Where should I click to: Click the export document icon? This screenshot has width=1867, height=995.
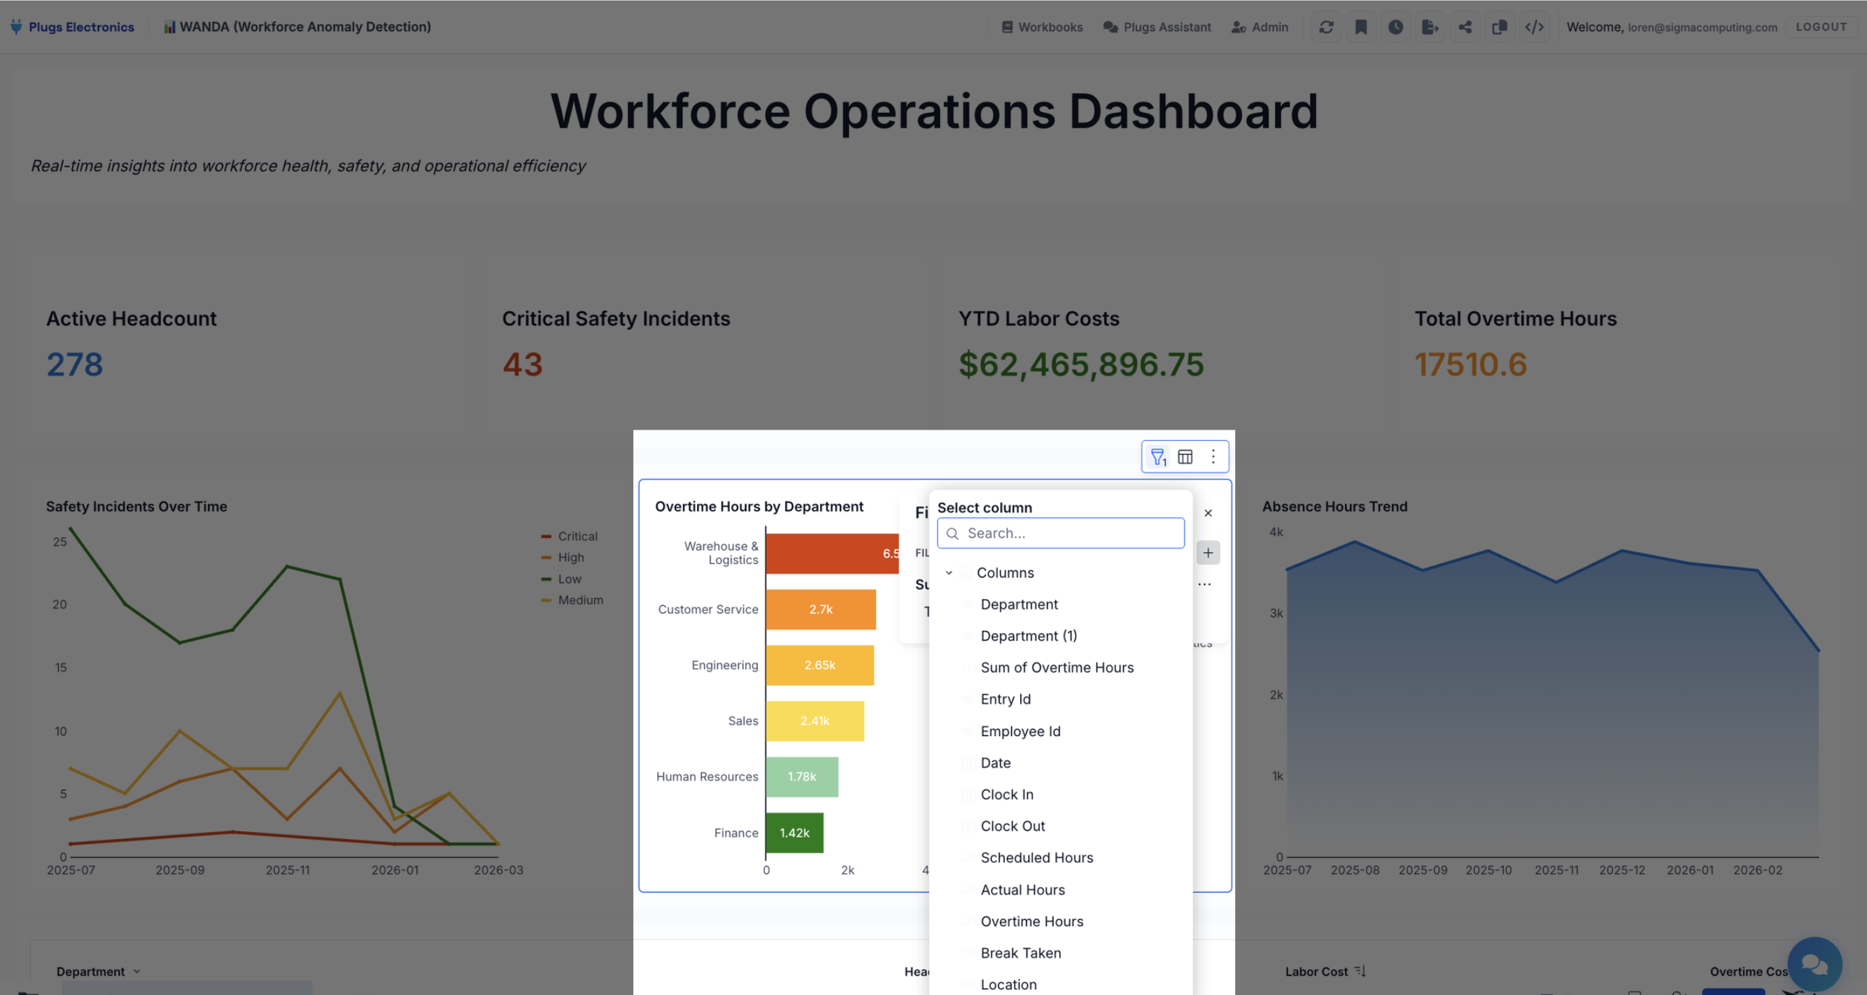1429,27
